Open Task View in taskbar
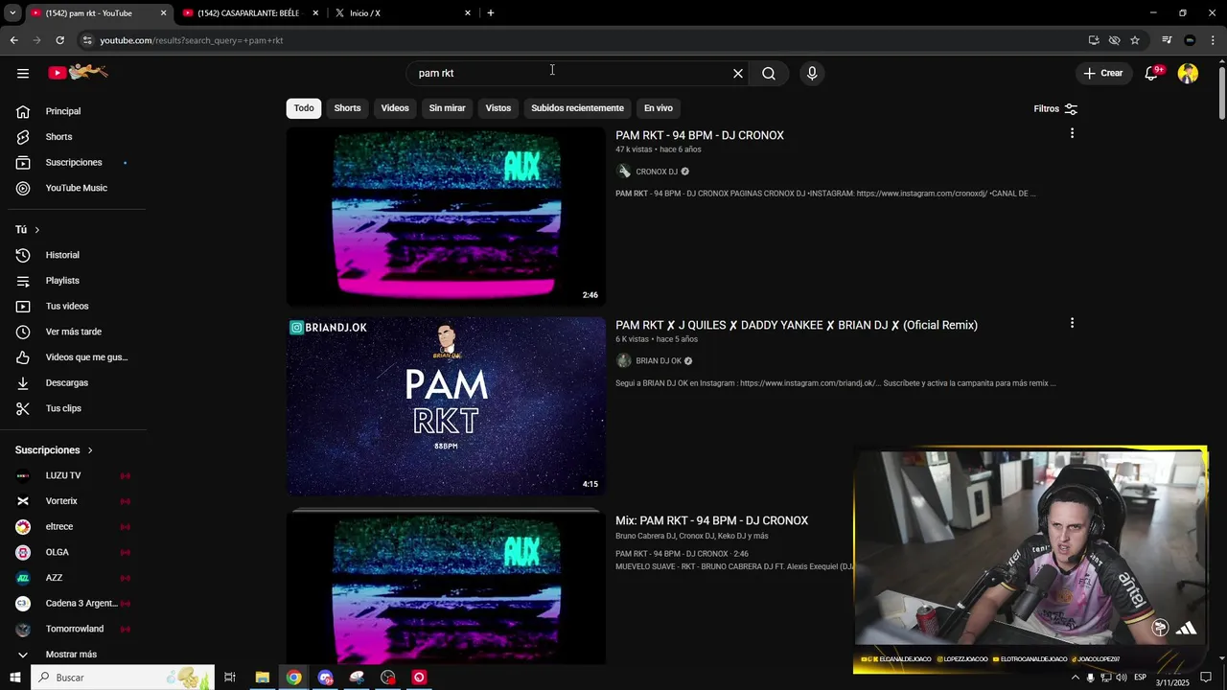The height and width of the screenshot is (690, 1227). 230,678
